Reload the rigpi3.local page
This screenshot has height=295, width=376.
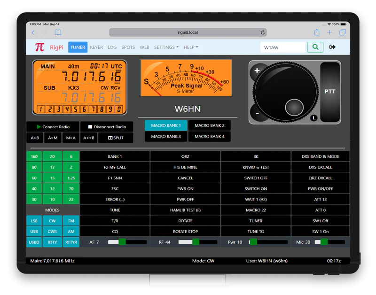click(263, 32)
